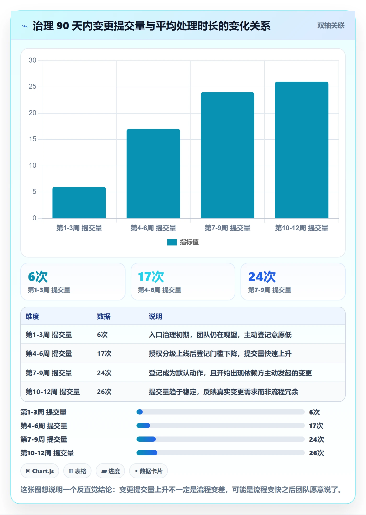Click the chart bar for 第4-6周 提交量

click(x=153, y=173)
